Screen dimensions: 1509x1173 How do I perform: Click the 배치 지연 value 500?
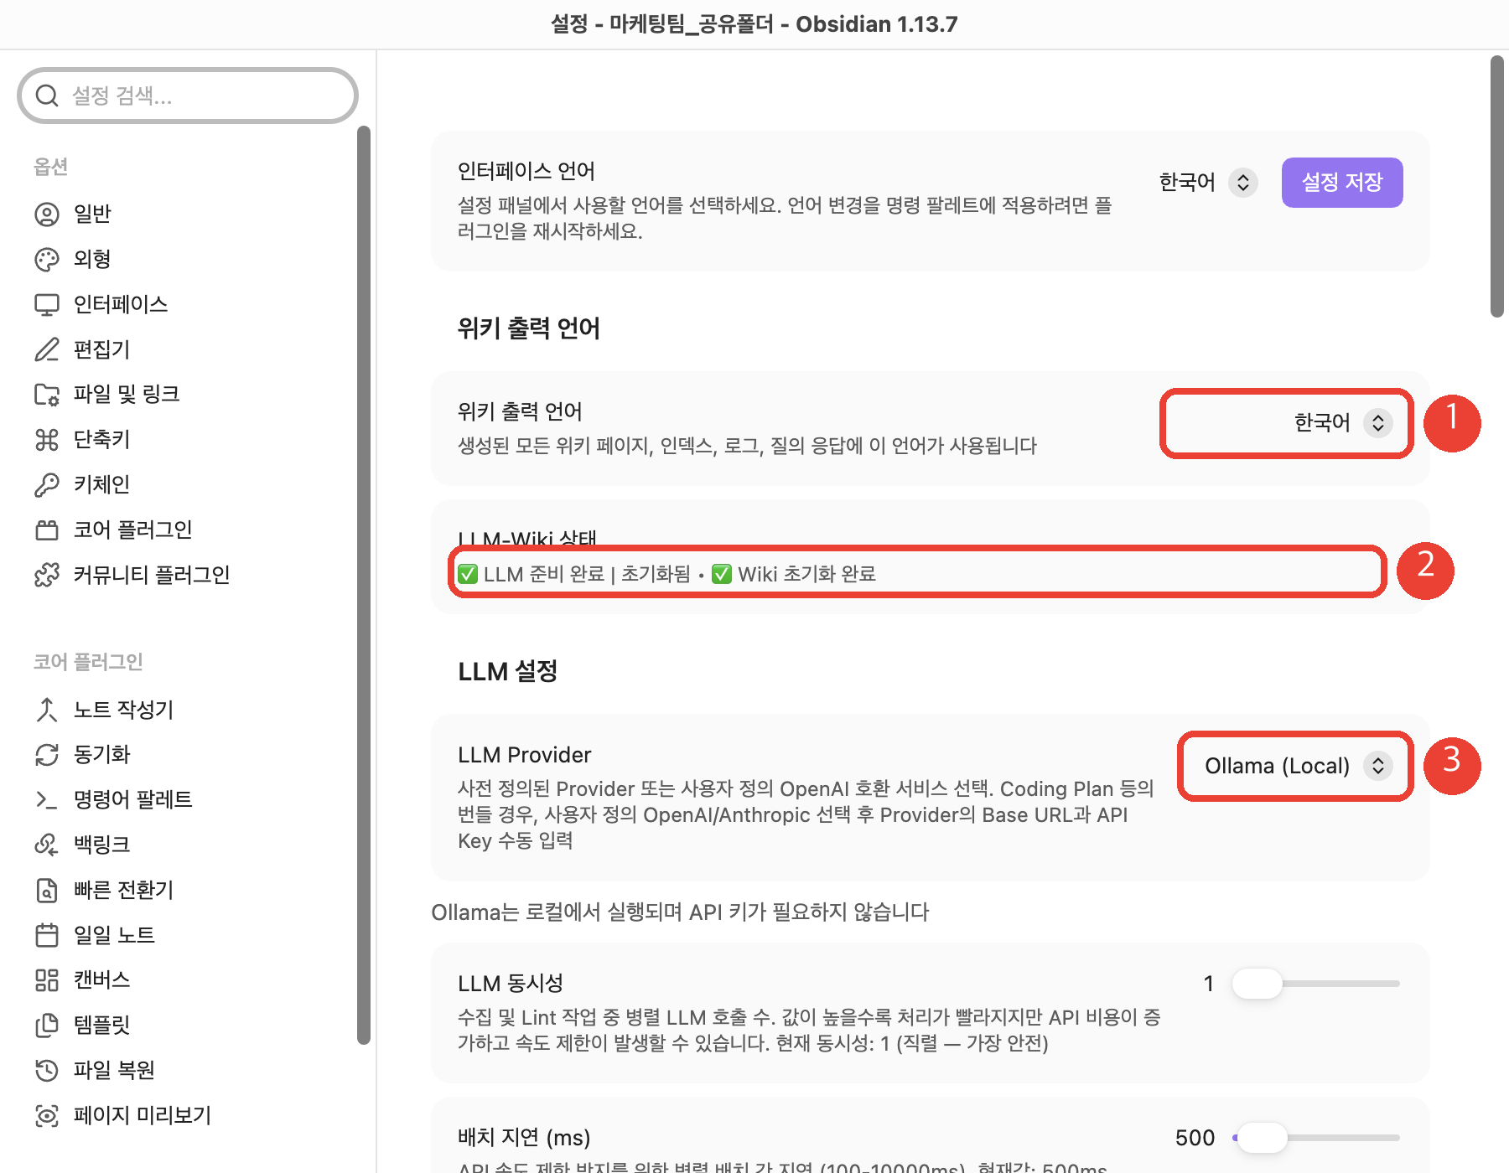(x=1195, y=1138)
